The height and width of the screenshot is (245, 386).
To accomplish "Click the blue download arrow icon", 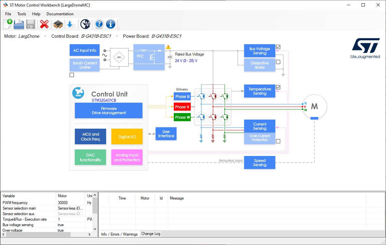I will tap(71, 24).
